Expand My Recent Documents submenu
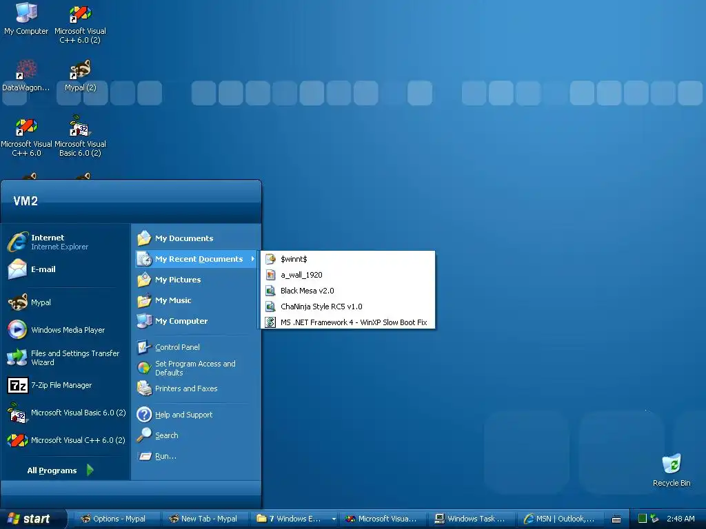 (196, 259)
